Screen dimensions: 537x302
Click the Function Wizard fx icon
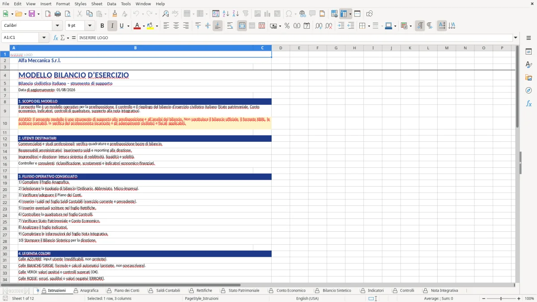click(x=55, y=38)
